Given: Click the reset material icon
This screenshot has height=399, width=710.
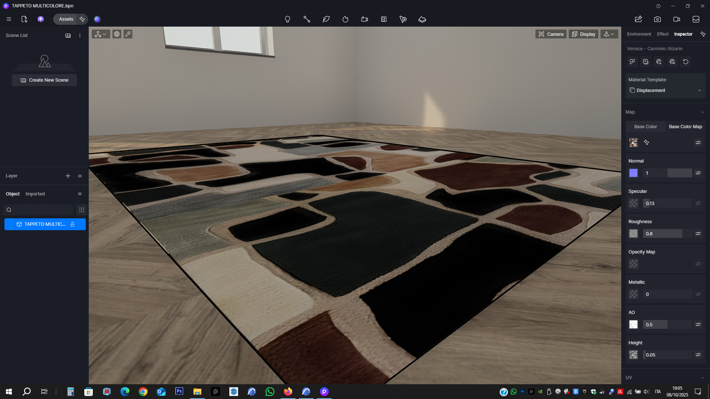Looking at the screenshot, I should click(x=686, y=62).
